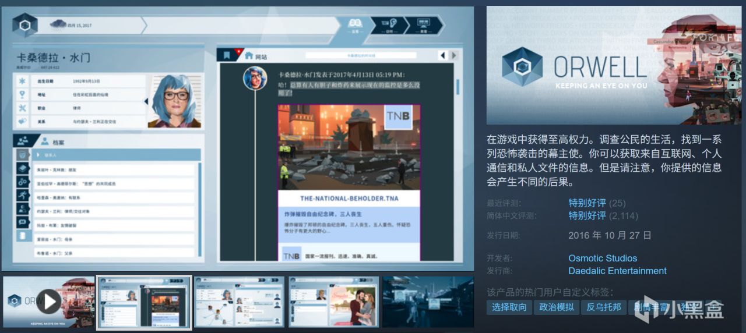Click the 反乌托邦 tag
The height and width of the screenshot is (333, 746).
point(603,307)
